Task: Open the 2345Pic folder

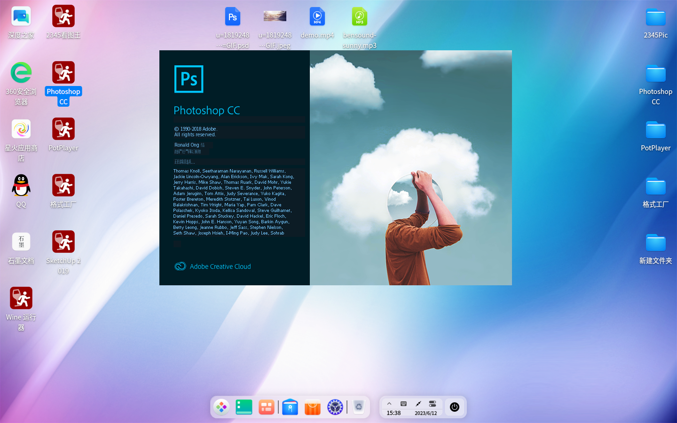Action: [x=655, y=17]
